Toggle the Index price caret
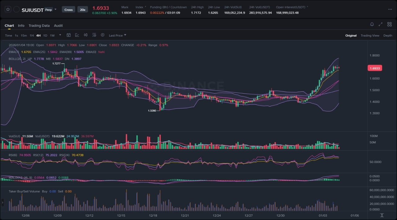 click(145, 7)
